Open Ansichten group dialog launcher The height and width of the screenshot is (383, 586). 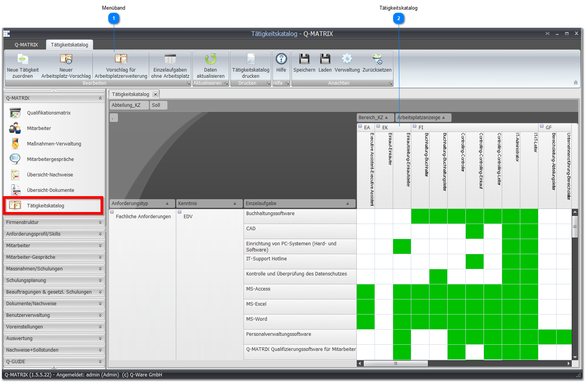pyautogui.click(x=390, y=84)
